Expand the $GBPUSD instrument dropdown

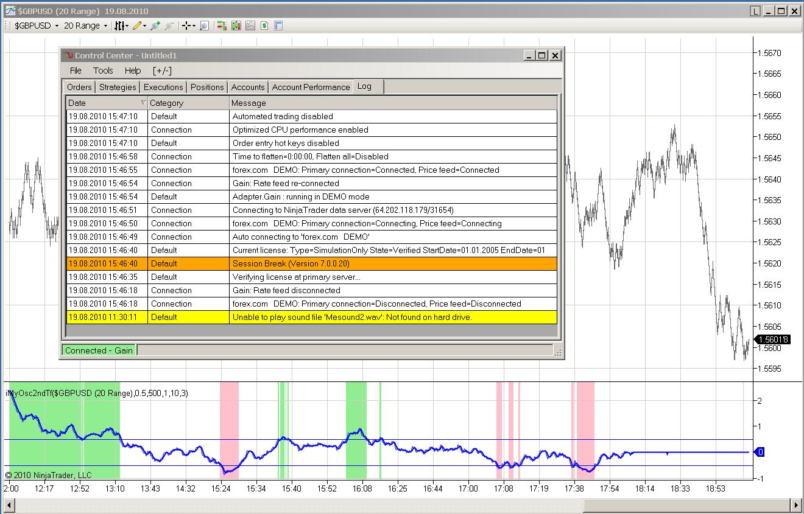pyautogui.click(x=57, y=26)
